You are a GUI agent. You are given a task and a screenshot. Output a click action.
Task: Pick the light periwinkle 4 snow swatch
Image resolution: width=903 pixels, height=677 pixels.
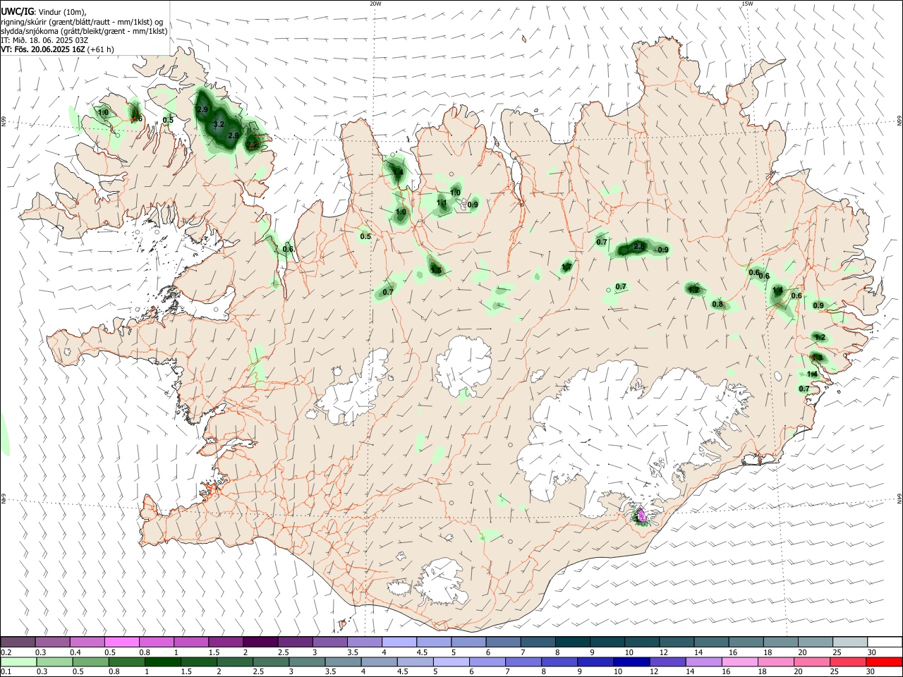[x=398, y=642]
